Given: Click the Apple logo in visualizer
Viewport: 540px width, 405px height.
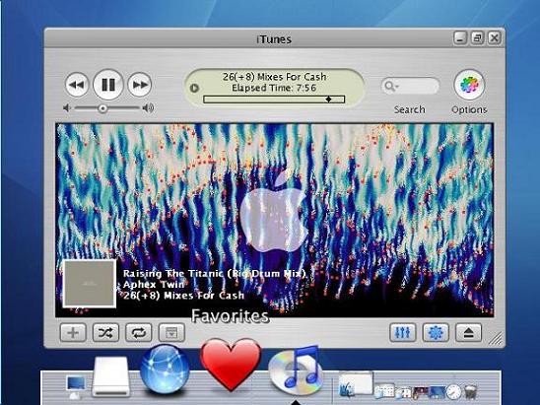Looking at the screenshot, I should pos(274,212).
